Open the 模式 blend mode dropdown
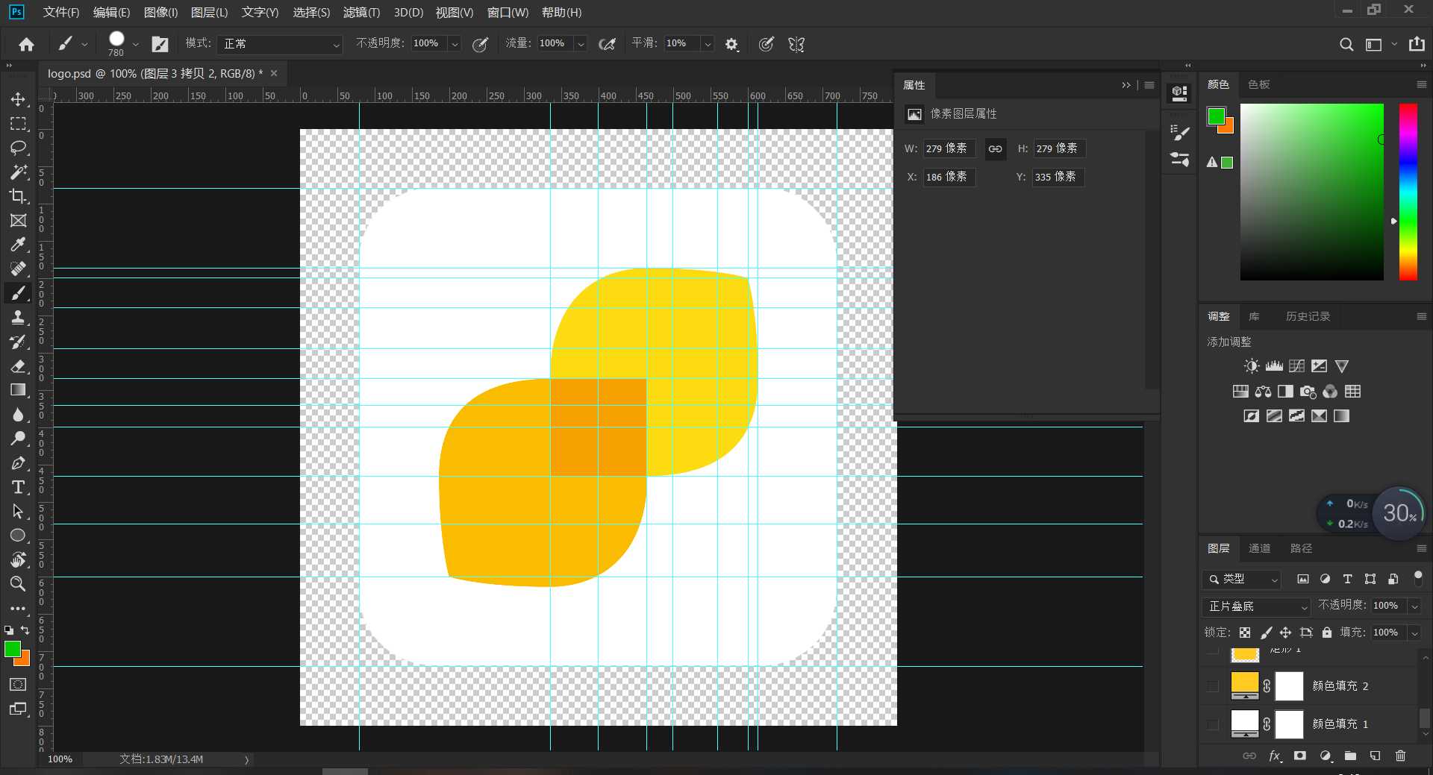This screenshot has height=775, width=1433. 281,45
